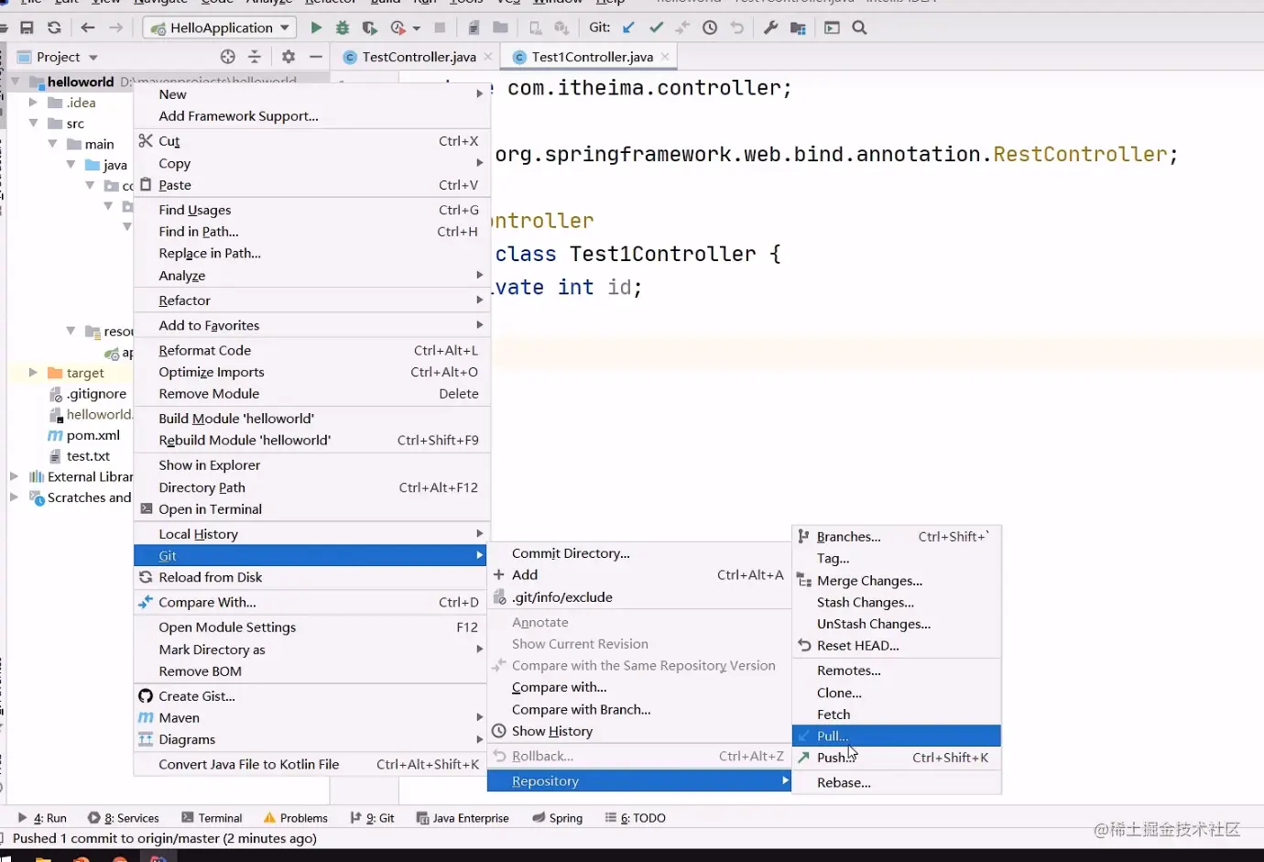This screenshot has width=1264, height=862.
Task: Select Commit Directory in Git submenu
Action: click(639, 553)
